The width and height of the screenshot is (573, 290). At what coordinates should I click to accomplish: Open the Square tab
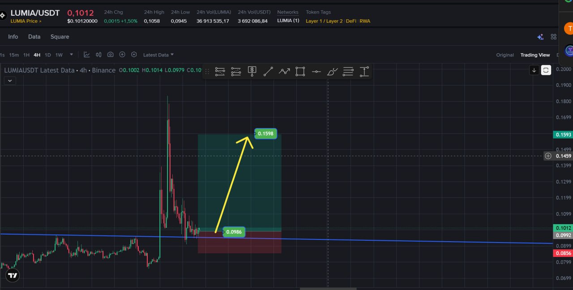[x=60, y=37]
